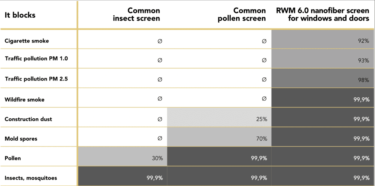Click the "It blocks" header cell
The height and width of the screenshot is (186, 375).
[20, 15]
